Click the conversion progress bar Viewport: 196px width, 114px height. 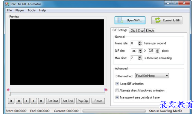[114, 111]
